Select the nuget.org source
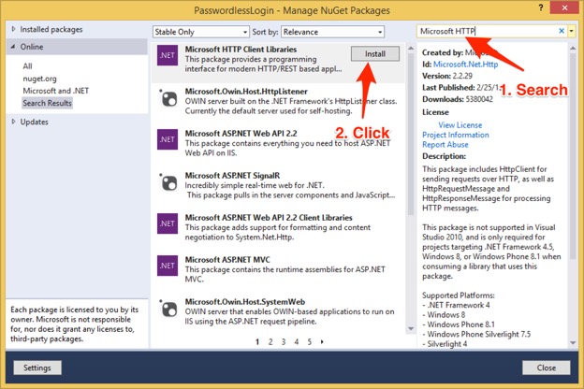584x389 pixels. pos(40,79)
